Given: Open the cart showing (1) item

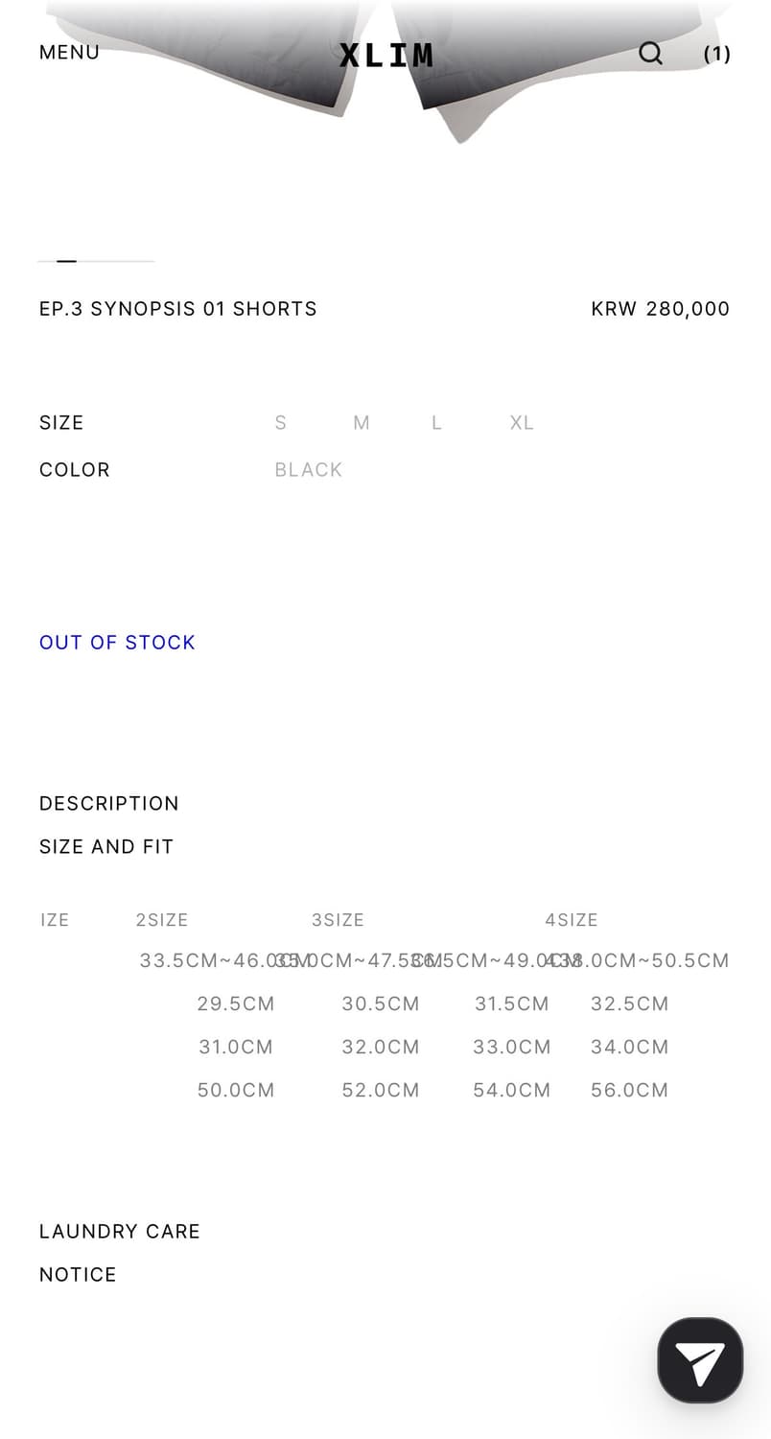Looking at the screenshot, I should point(716,54).
